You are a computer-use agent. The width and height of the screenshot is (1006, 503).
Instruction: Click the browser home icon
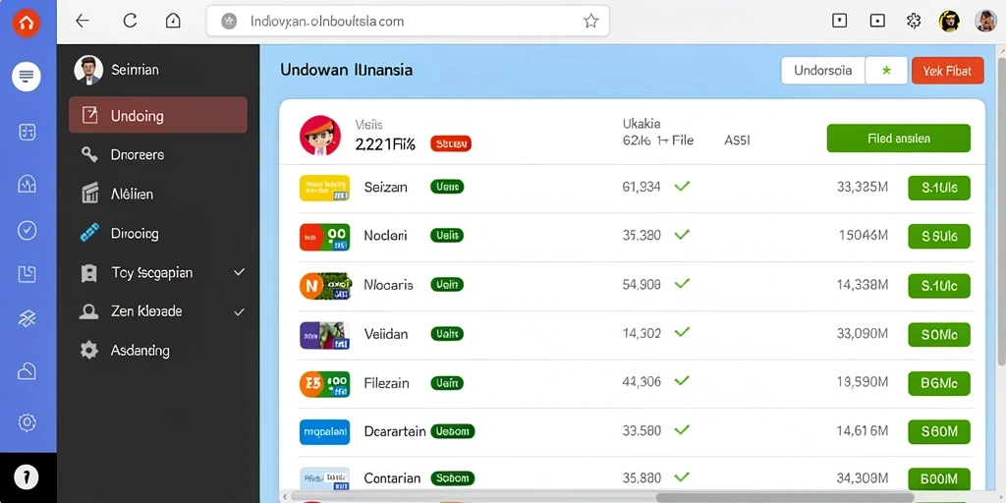coord(173,21)
